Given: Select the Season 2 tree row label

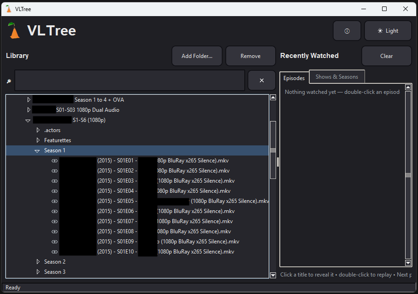Looking at the screenshot, I should (x=55, y=261).
